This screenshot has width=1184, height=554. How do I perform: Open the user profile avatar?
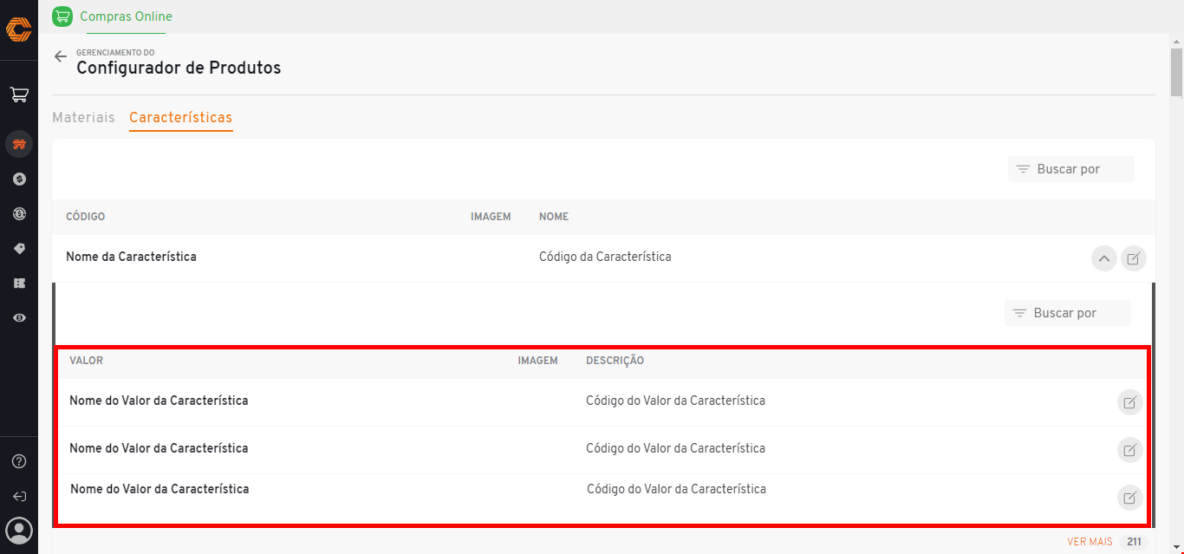(19, 530)
